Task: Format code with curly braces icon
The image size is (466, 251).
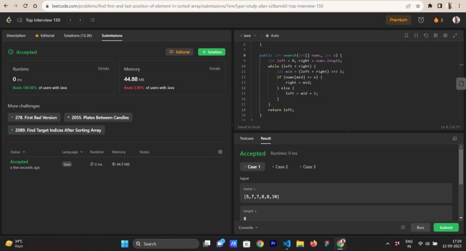Action: click(x=416, y=36)
